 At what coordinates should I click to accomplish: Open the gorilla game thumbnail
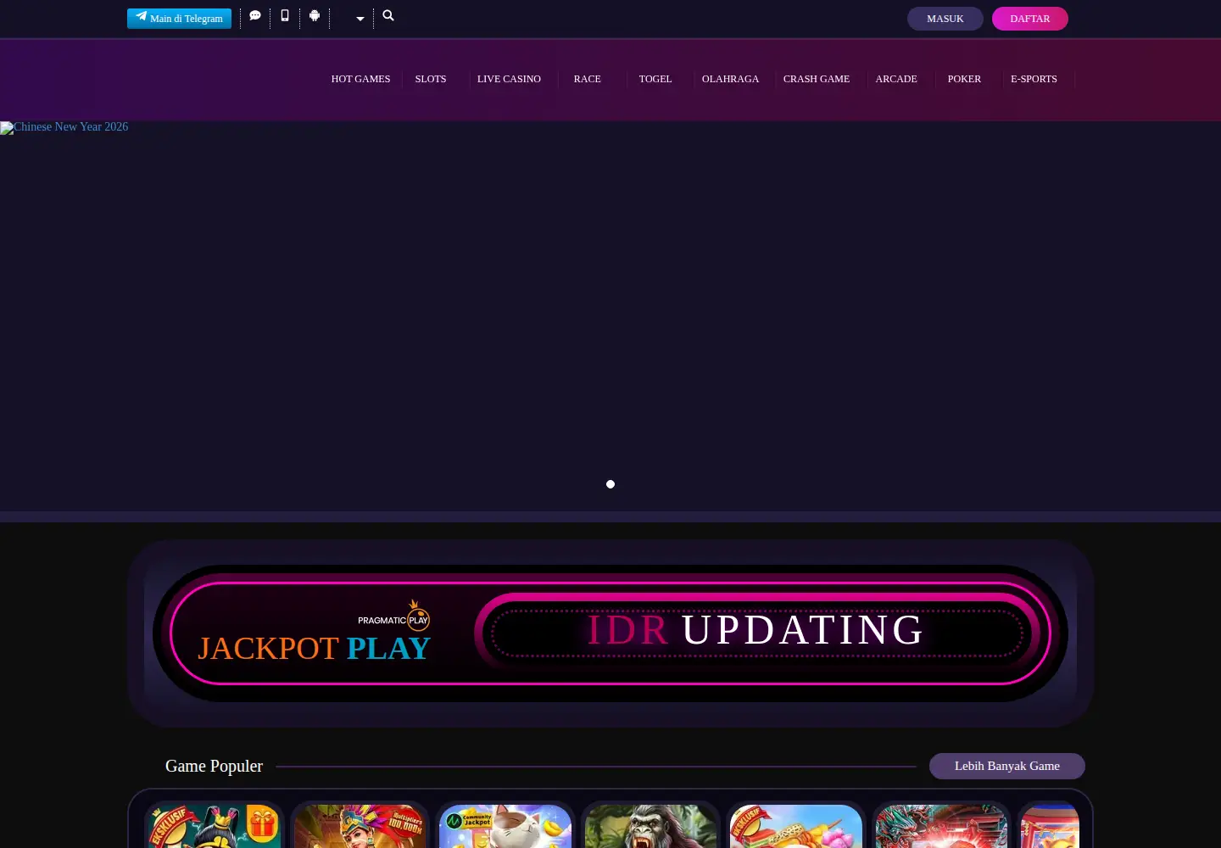click(650, 825)
